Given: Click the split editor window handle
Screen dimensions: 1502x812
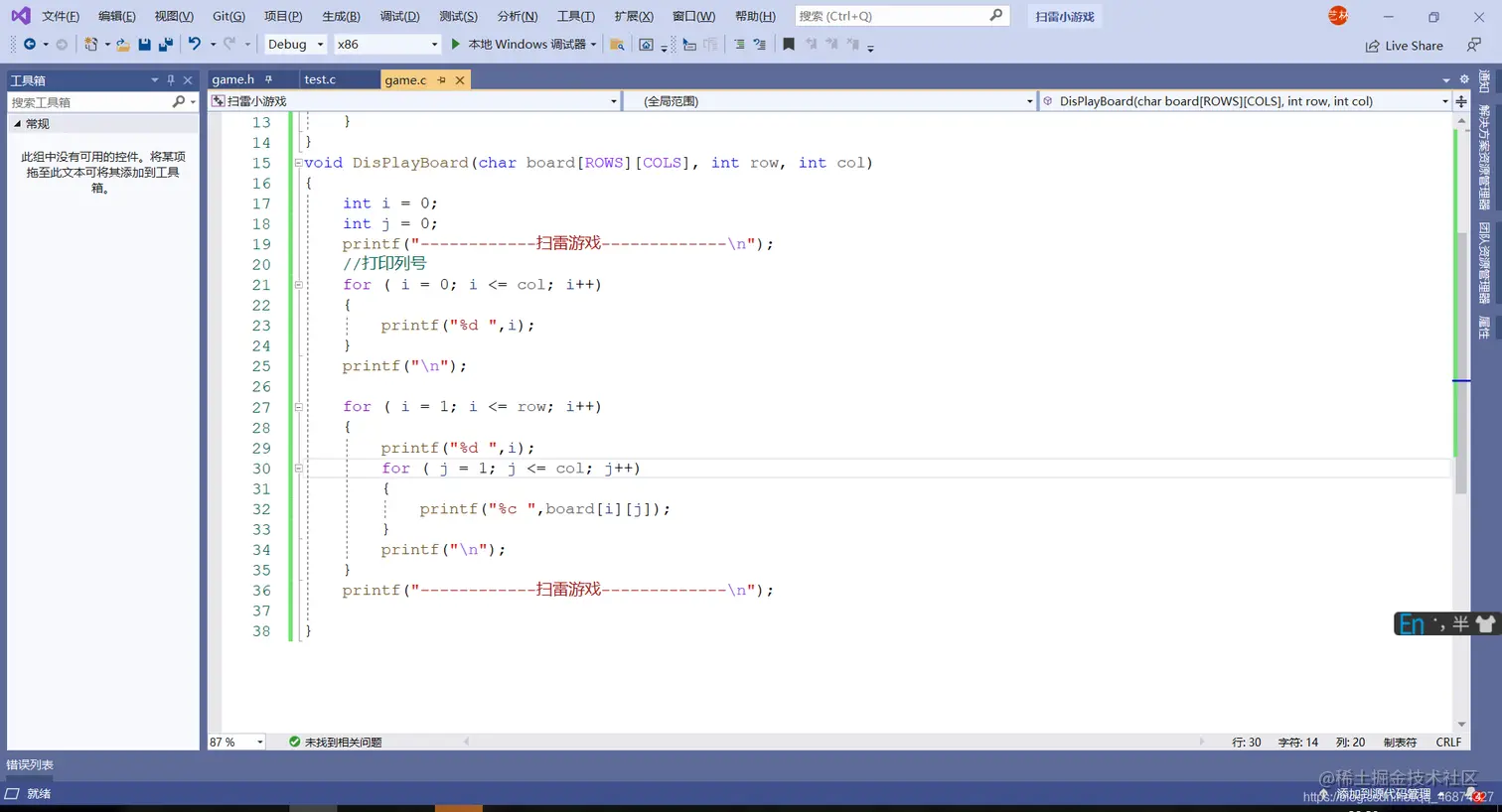Looking at the screenshot, I should click(x=1461, y=101).
